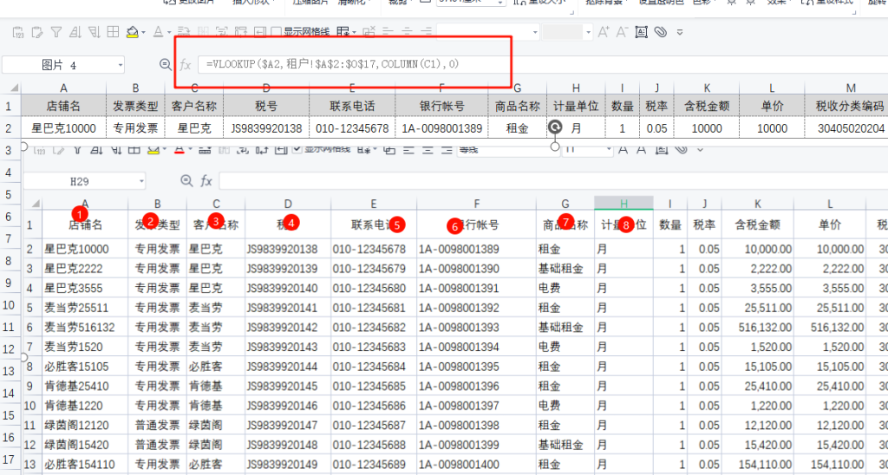
Task: Click the align right icon
Action: click(x=426, y=32)
